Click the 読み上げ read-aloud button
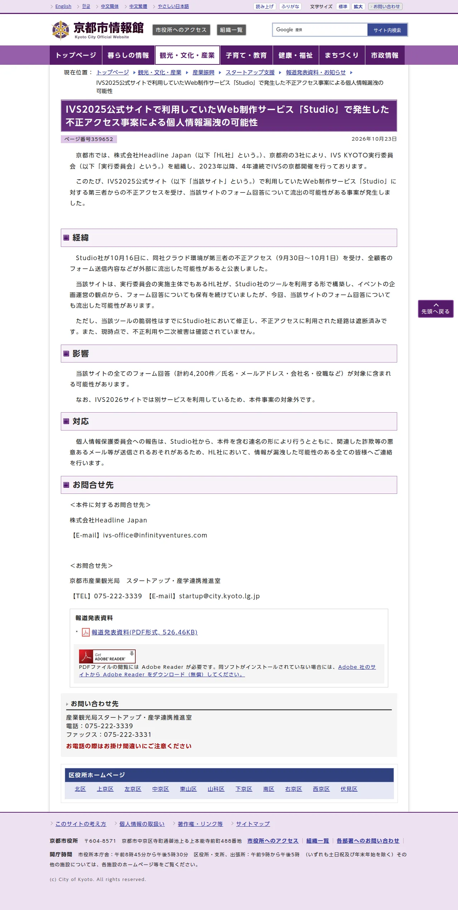 (x=265, y=6)
